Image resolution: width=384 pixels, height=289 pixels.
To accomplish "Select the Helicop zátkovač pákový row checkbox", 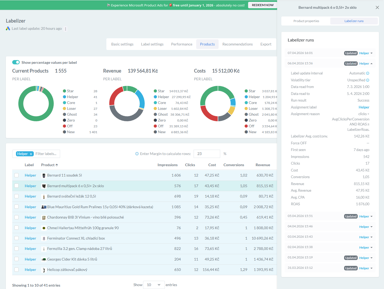I will (x=16, y=270).
